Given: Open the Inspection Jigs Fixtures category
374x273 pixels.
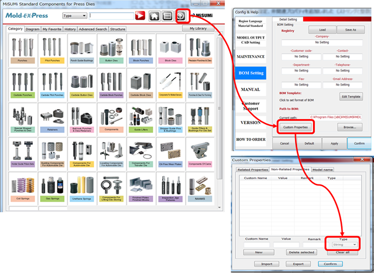Looking at the screenshot, I should click(170, 189).
